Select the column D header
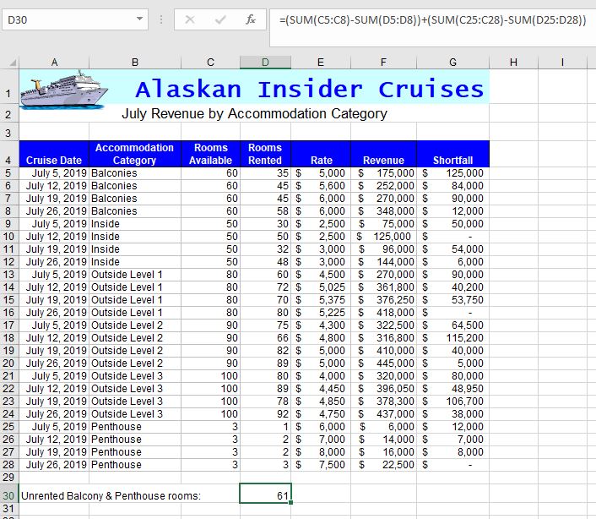 point(265,62)
